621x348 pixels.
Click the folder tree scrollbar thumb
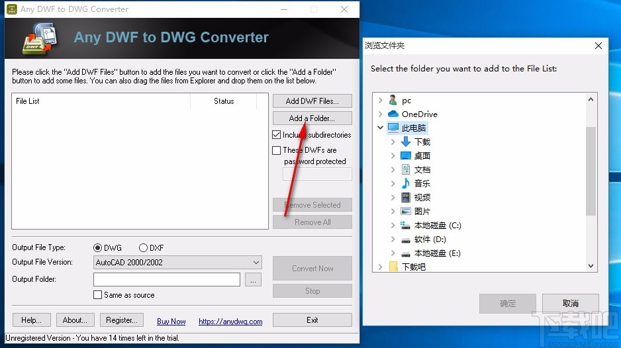pyautogui.click(x=591, y=171)
